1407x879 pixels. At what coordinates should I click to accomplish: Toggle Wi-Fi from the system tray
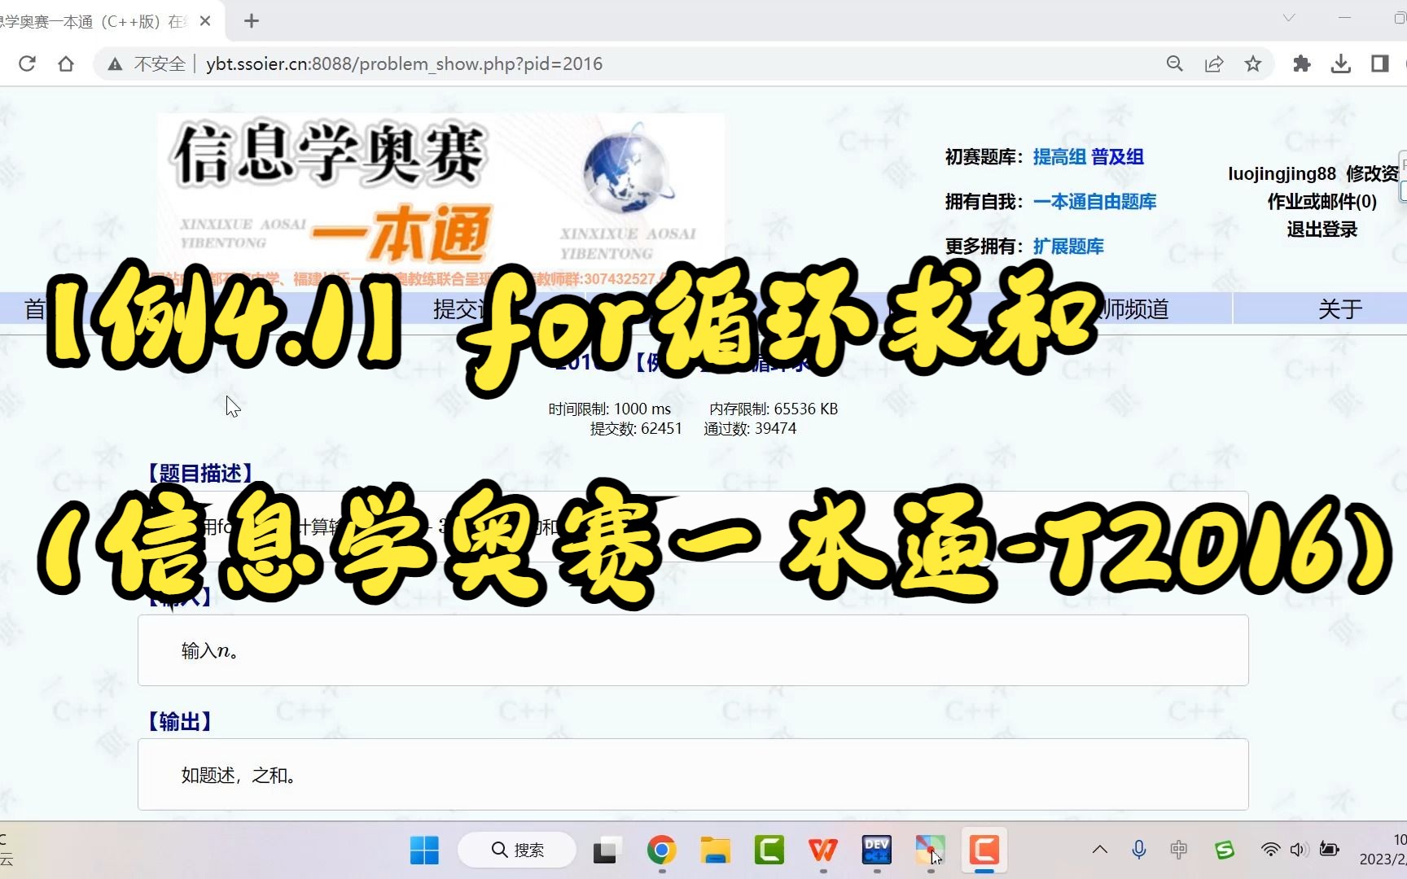coord(1271,850)
